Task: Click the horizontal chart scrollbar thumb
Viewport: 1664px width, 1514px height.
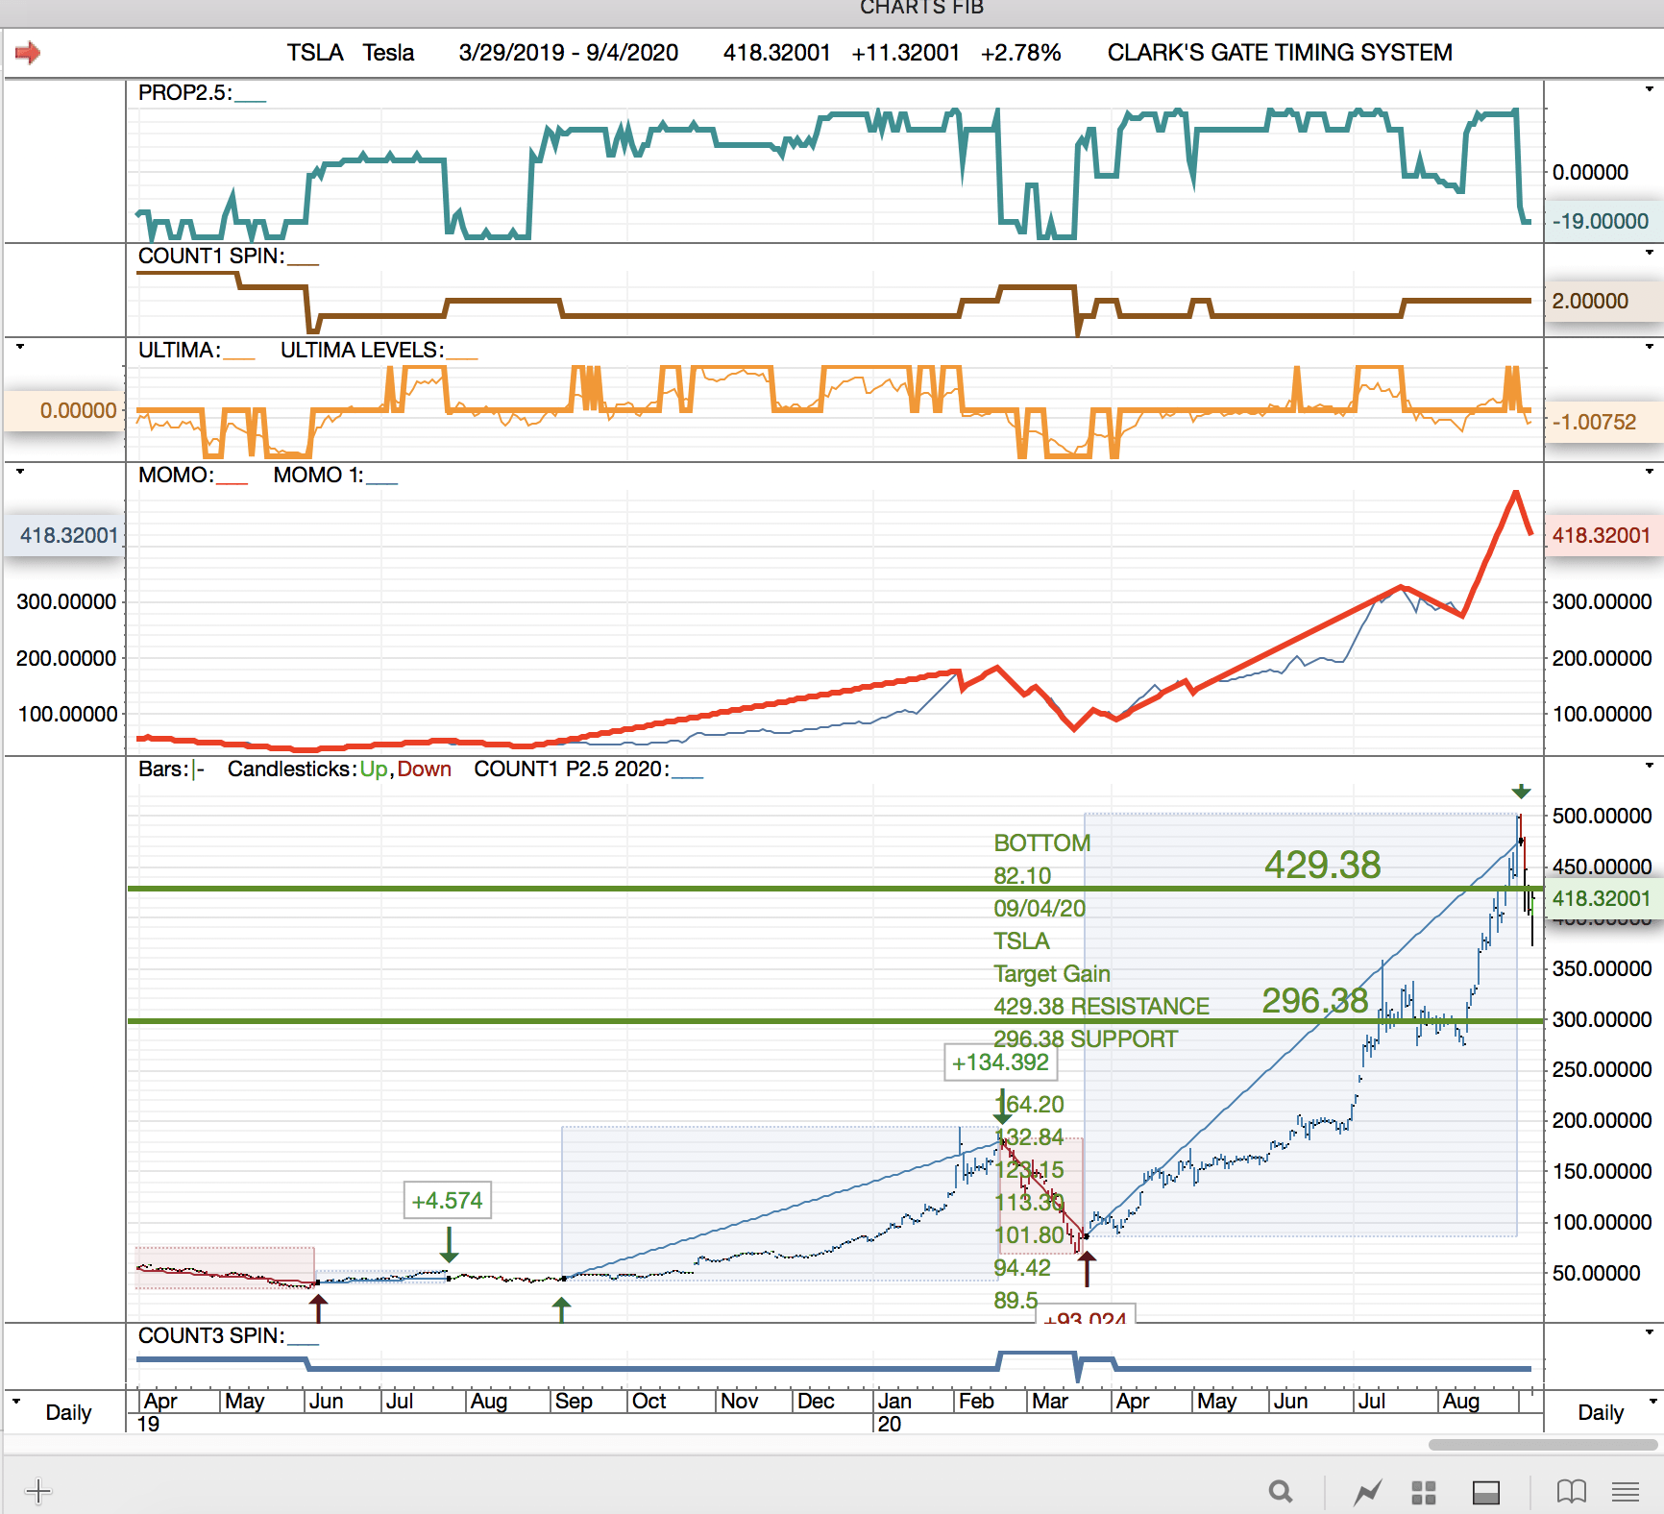Action: (1544, 1445)
